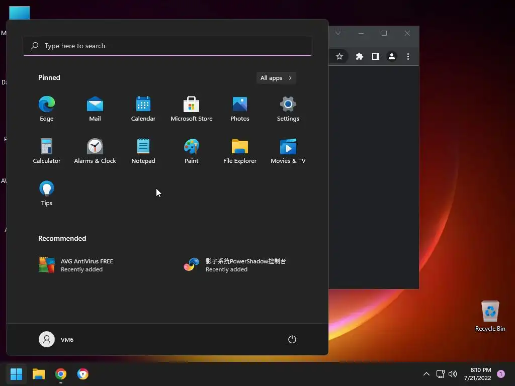The image size is (515, 386).
Task: Open the Calendar app
Action: pos(143,109)
